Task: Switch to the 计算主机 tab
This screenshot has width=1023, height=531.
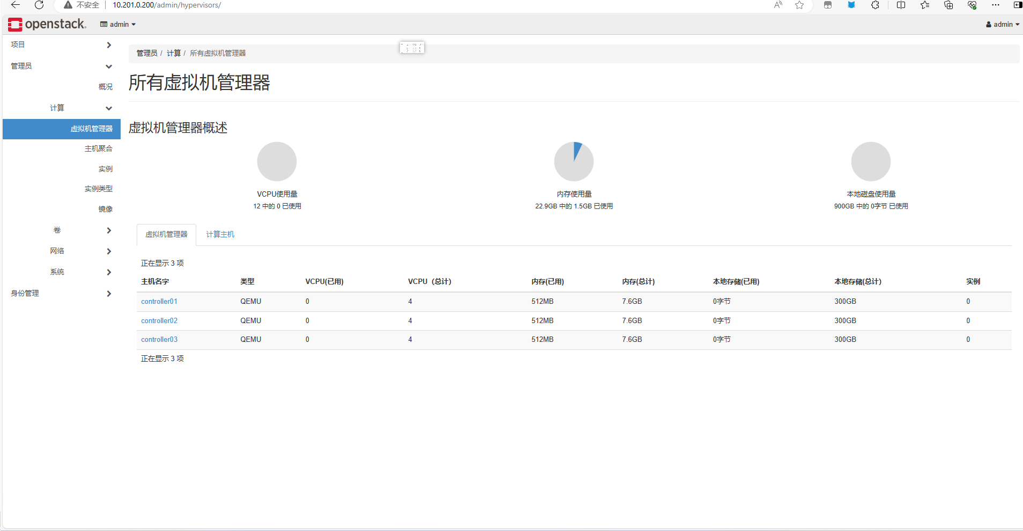Action: point(220,234)
